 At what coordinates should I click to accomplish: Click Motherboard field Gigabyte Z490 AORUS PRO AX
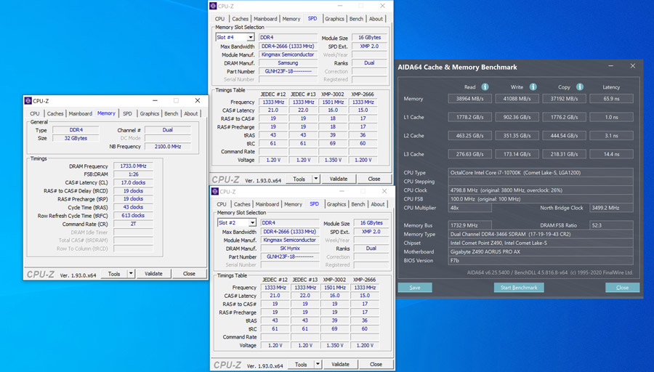[541, 252]
